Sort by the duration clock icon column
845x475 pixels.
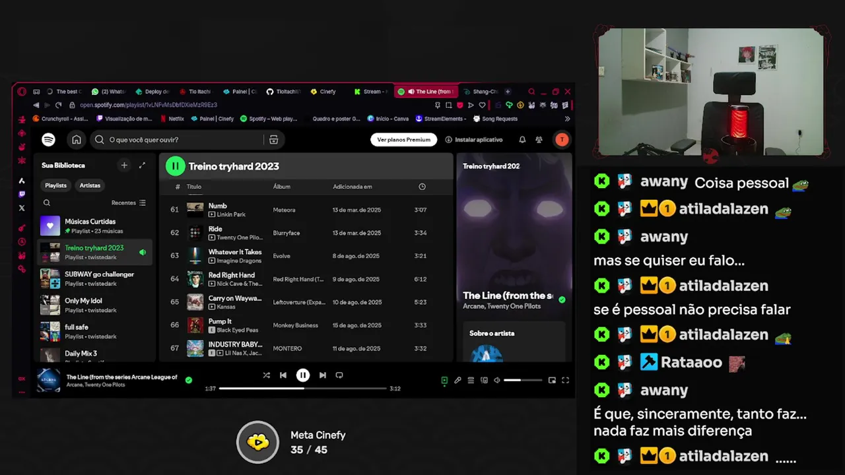pos(422,187)
